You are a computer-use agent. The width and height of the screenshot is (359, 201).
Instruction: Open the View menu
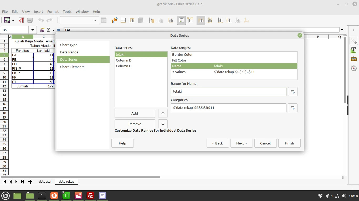(x=26, y=12)
